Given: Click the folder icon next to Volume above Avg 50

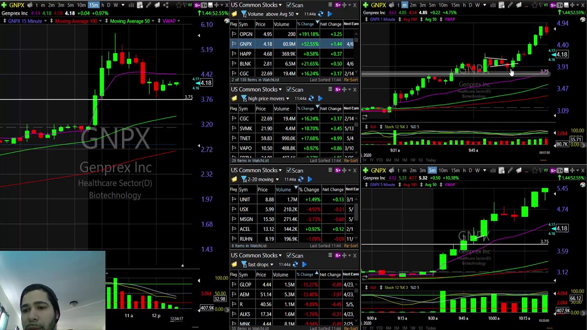Looking at the screenshot, I should point(234,14).
